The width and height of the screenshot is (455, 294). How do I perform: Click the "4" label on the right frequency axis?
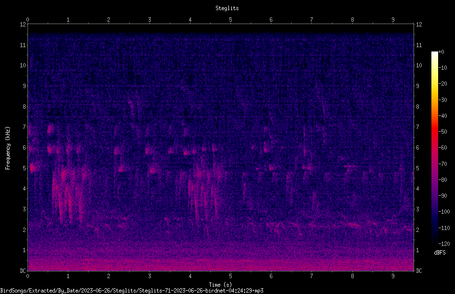coord(417,189)
